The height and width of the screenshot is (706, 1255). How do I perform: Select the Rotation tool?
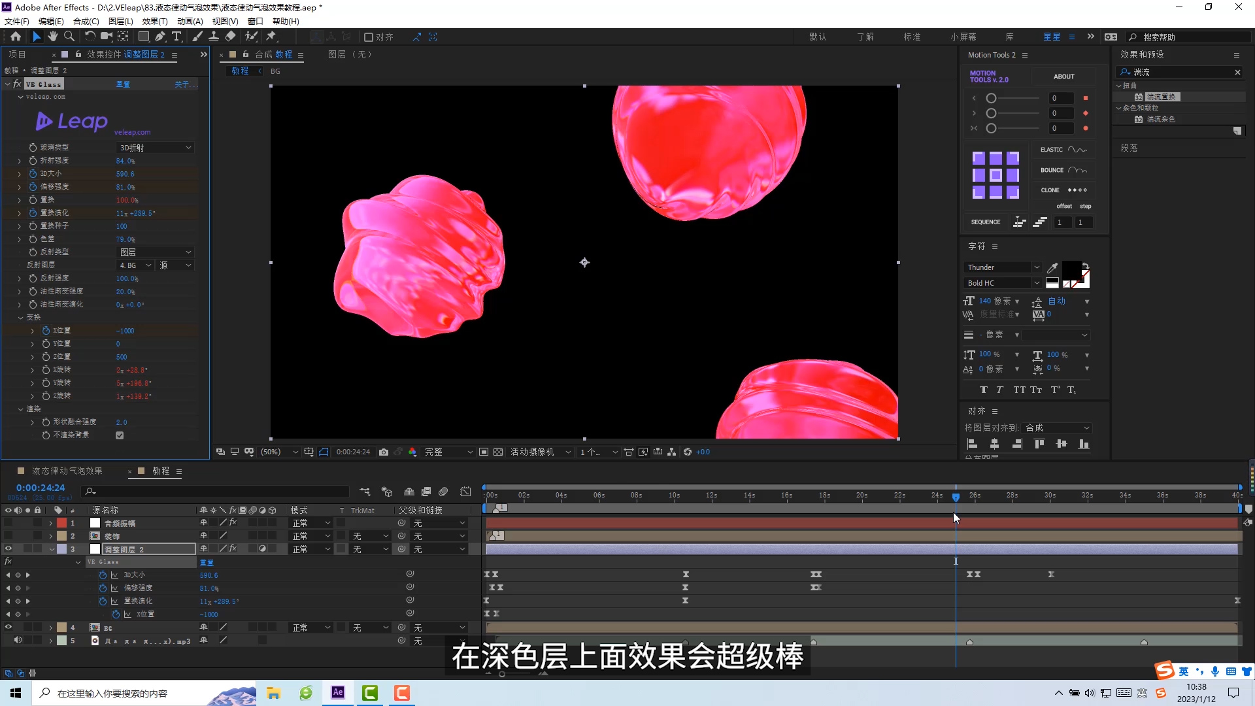(90, 37)
